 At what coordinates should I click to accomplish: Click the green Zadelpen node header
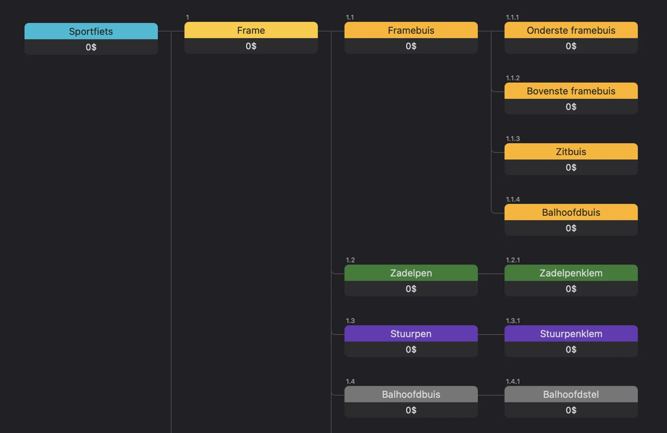tap(411, 273)
